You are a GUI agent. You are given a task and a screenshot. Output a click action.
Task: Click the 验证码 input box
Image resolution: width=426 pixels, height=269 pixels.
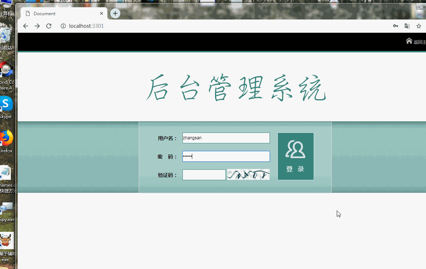pyautogui.click(x=204, y=175)
